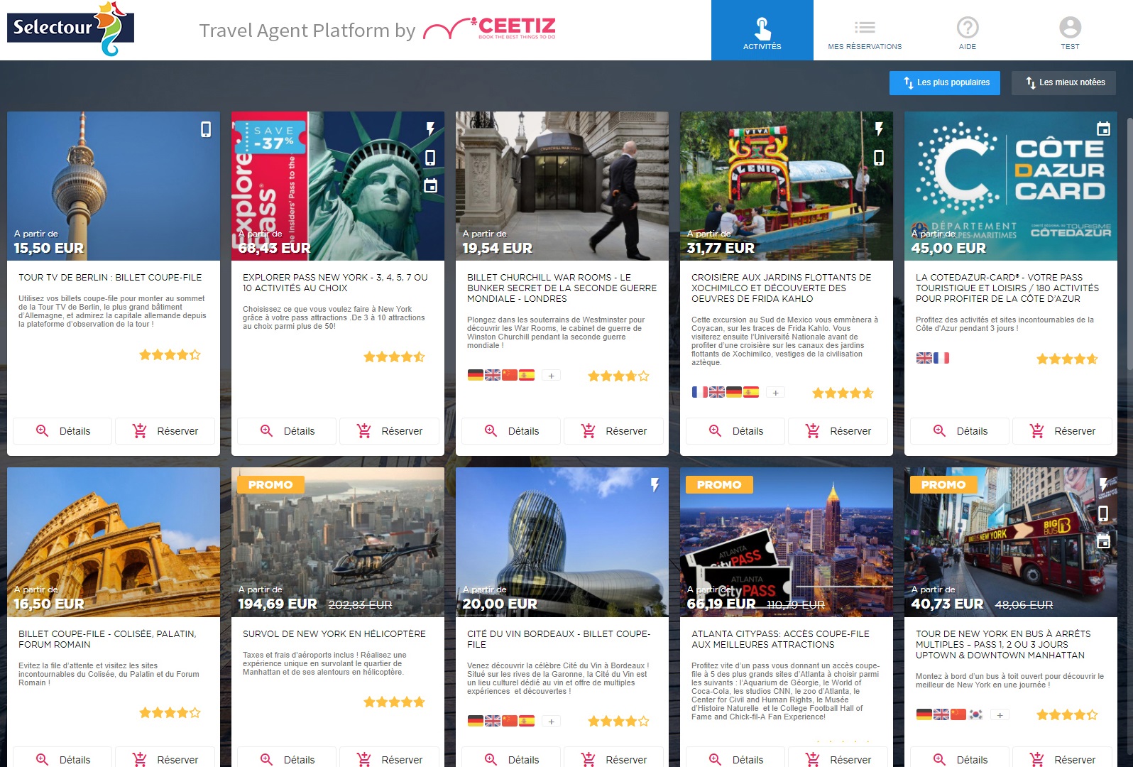Click title Tour TV de Berlin : billet coupe-file
The height and width of the screenshot is (767, 1133).
[x=110, y=278]
